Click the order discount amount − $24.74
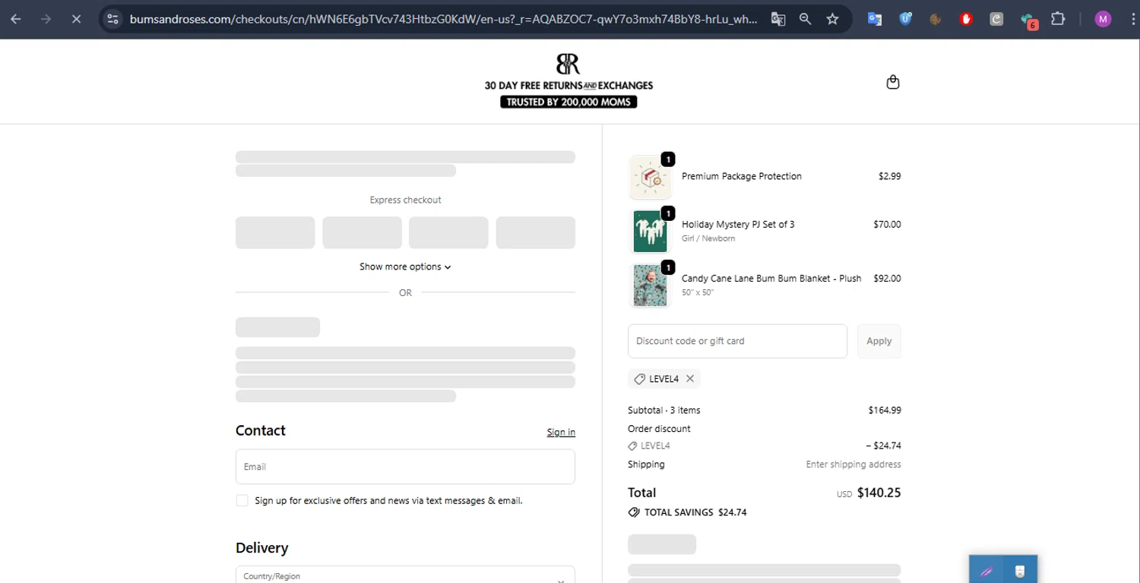1140x583 pixels. click(x=883, y=446)
